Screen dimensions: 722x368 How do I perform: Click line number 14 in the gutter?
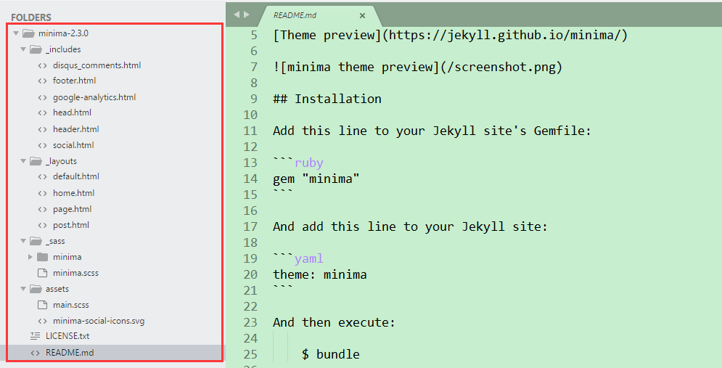(250, 179)
